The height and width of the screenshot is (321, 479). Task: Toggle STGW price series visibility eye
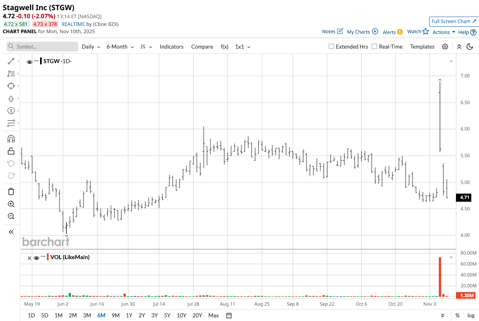pos(29,62)
